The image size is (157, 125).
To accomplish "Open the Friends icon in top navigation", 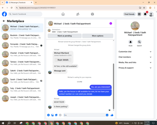I will click(x=78, y=14).
